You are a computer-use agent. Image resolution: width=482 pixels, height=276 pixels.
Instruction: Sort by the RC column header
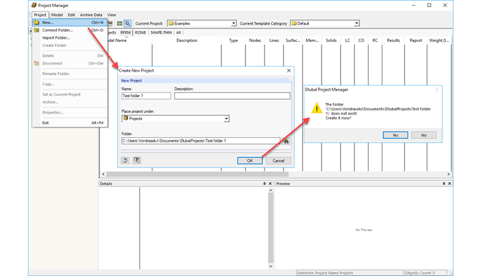coord(375,41)
